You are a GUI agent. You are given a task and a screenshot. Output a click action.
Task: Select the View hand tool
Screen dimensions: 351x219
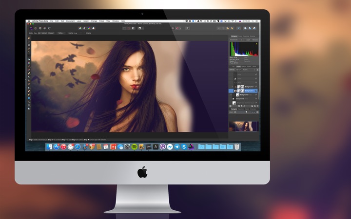(29, 38)
